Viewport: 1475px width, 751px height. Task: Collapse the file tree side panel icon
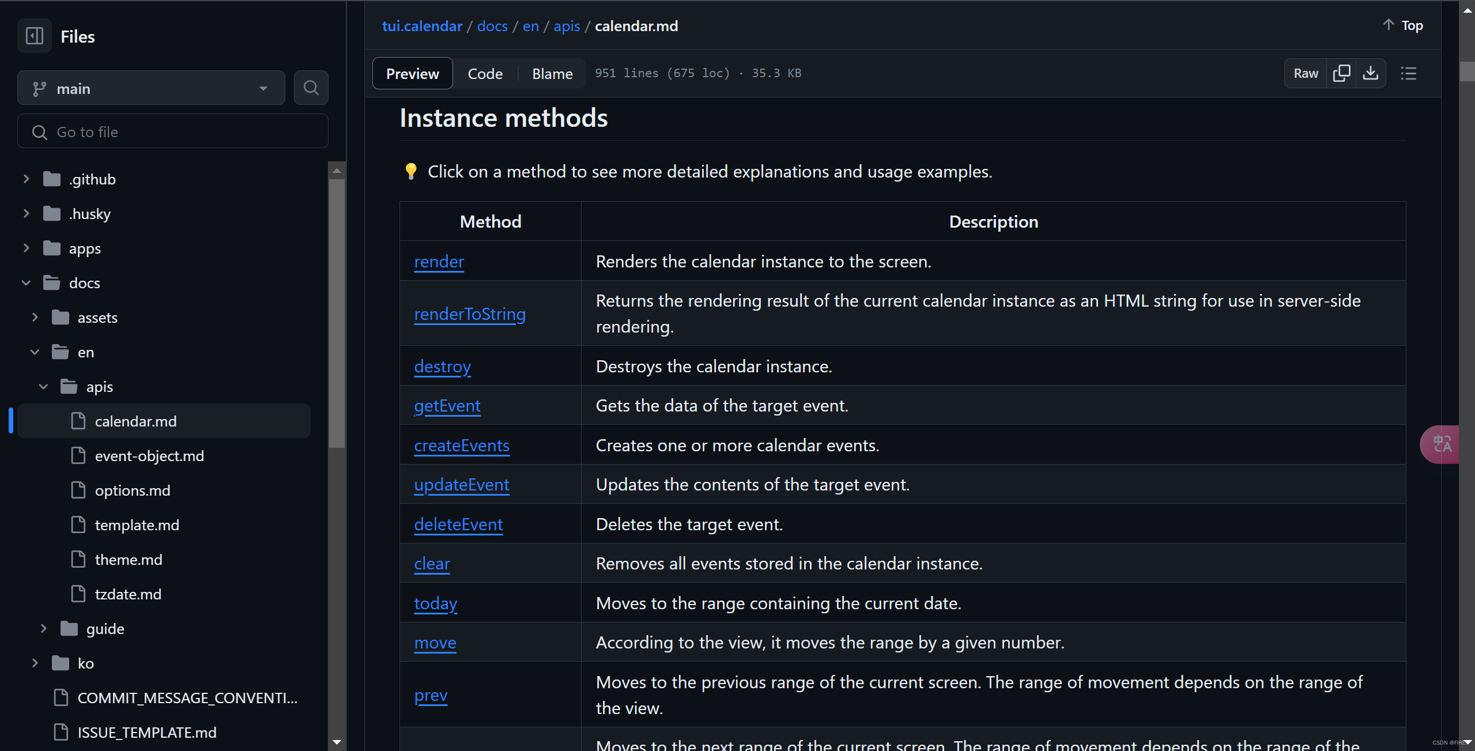(35, 36)
